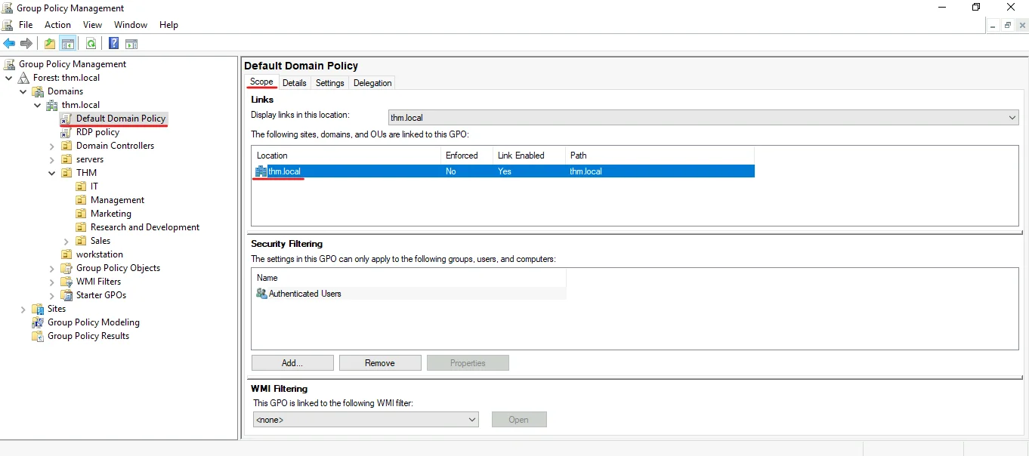Screen dimensions: 1029x456
Task: Sort links by Location column header
Action: 347,156
